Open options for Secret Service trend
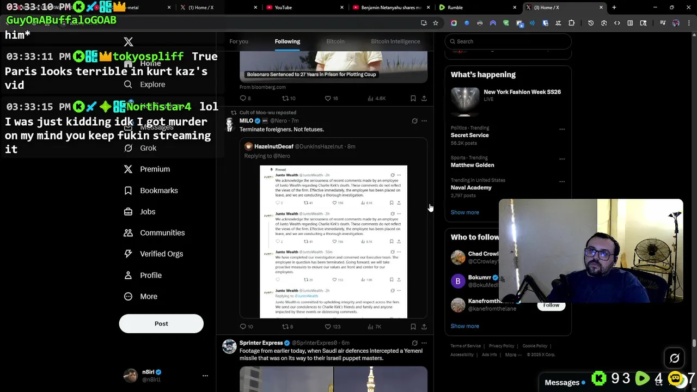 pyautogui.click(x=562, y=130)
